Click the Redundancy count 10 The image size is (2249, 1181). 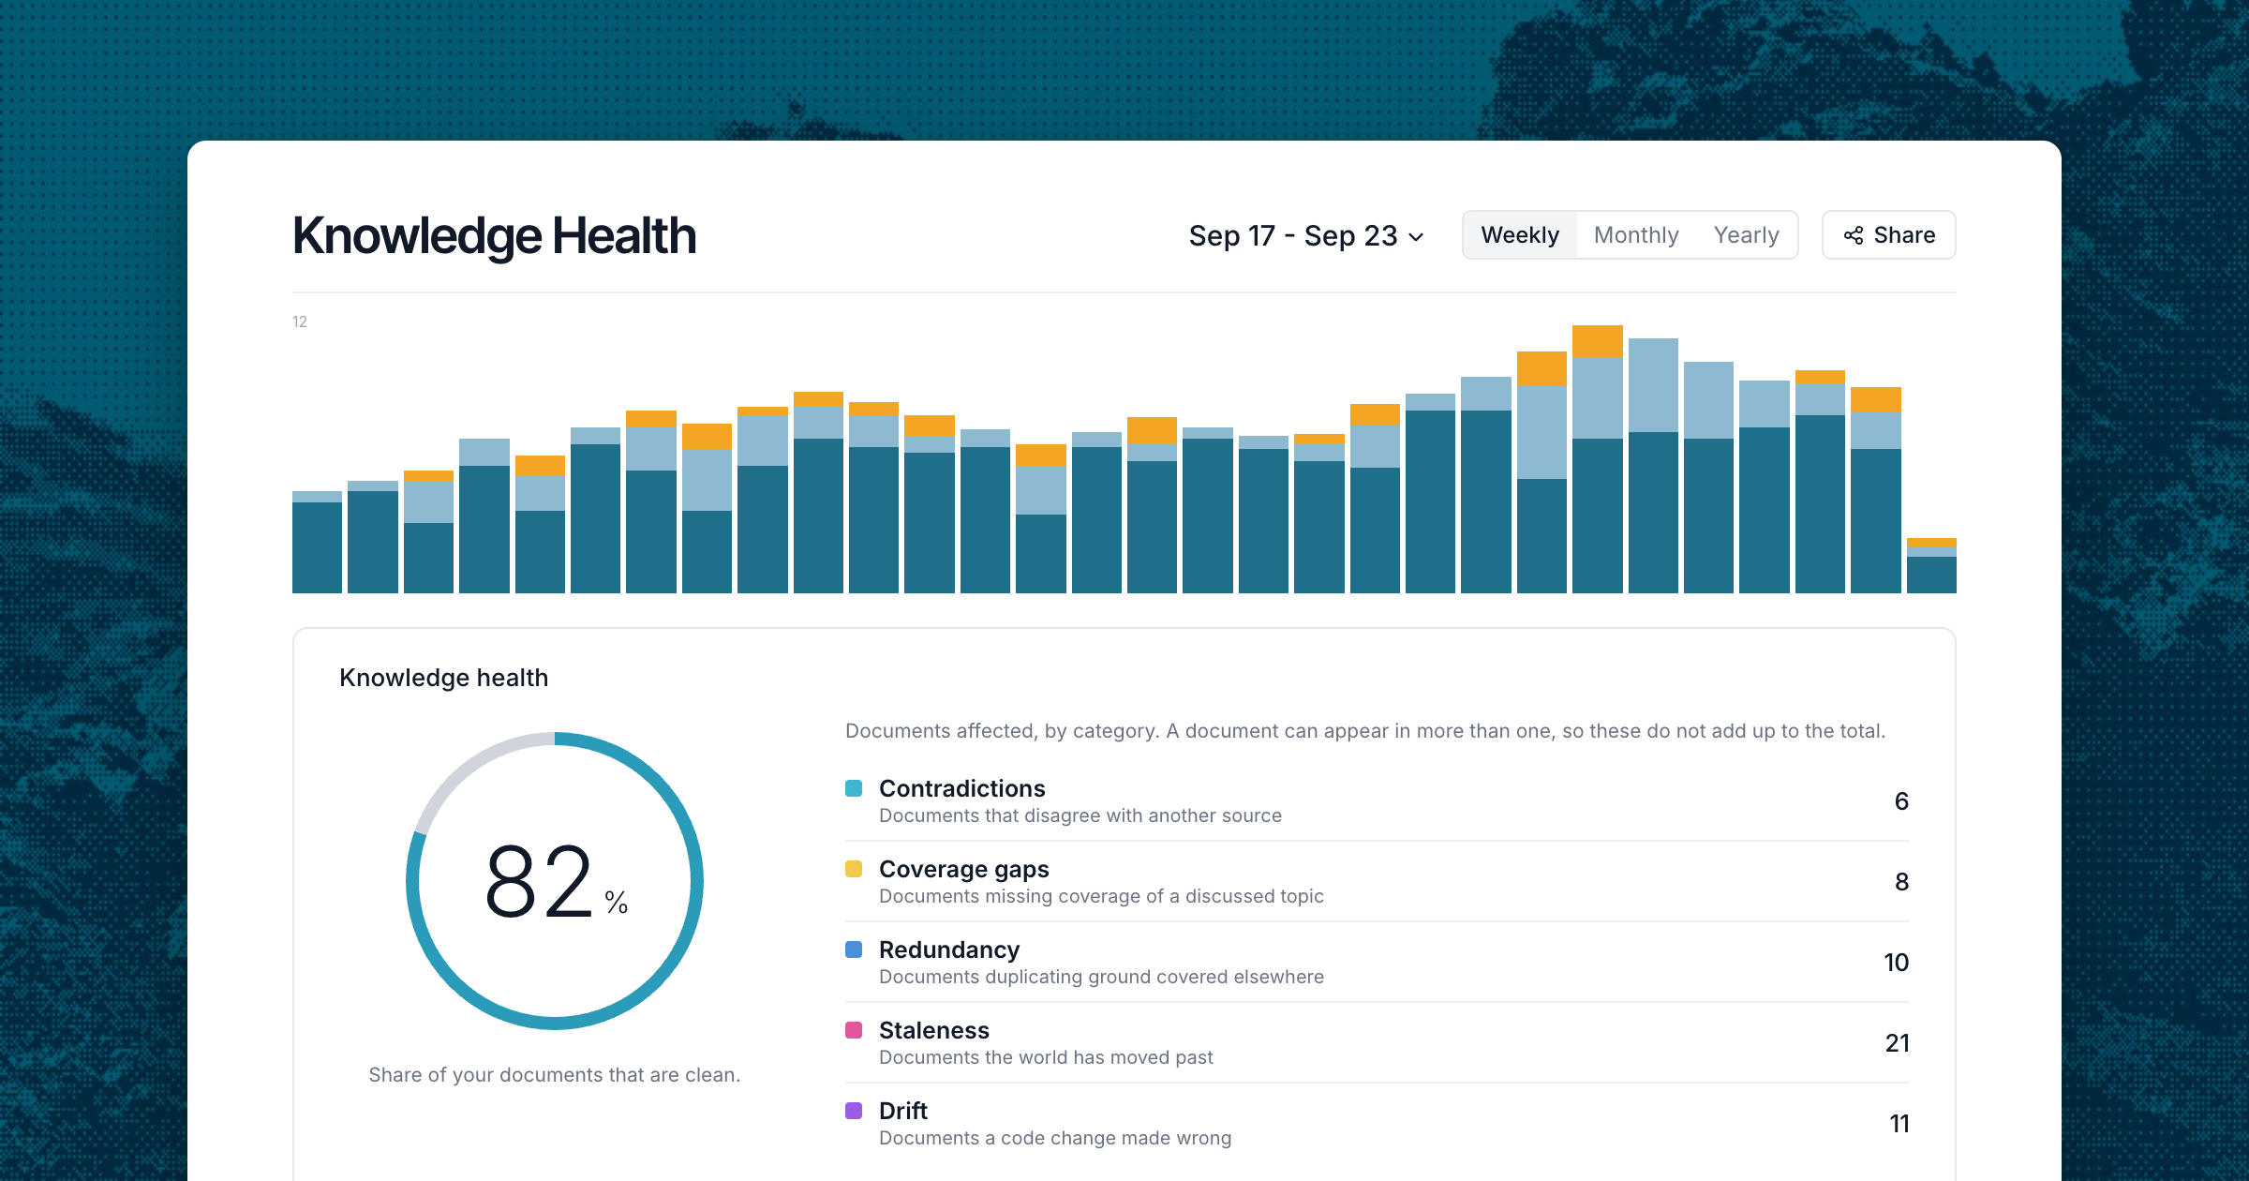pyautogui.click(x=1896, y=963)
